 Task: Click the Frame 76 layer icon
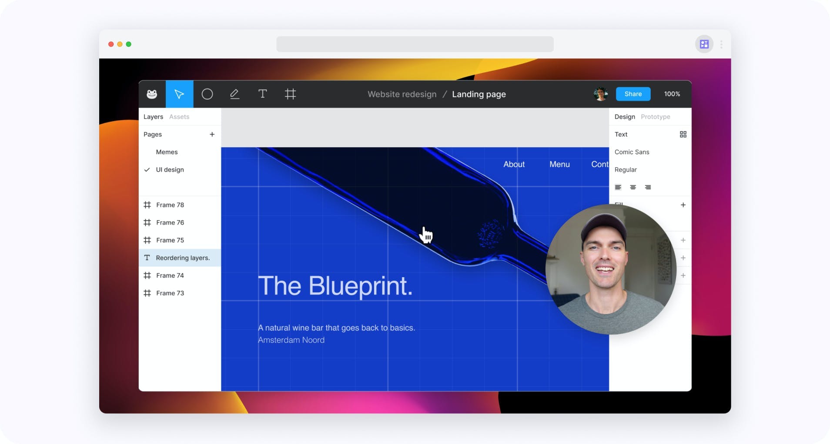coord(147,222)
